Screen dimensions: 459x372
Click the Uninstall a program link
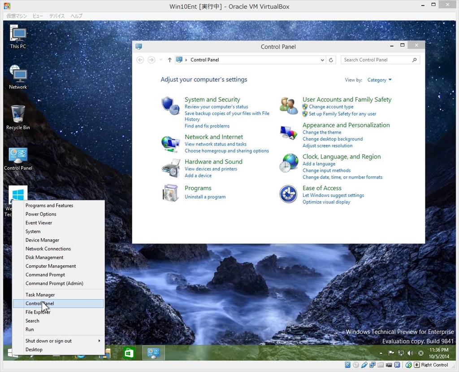tap(205, 197)
